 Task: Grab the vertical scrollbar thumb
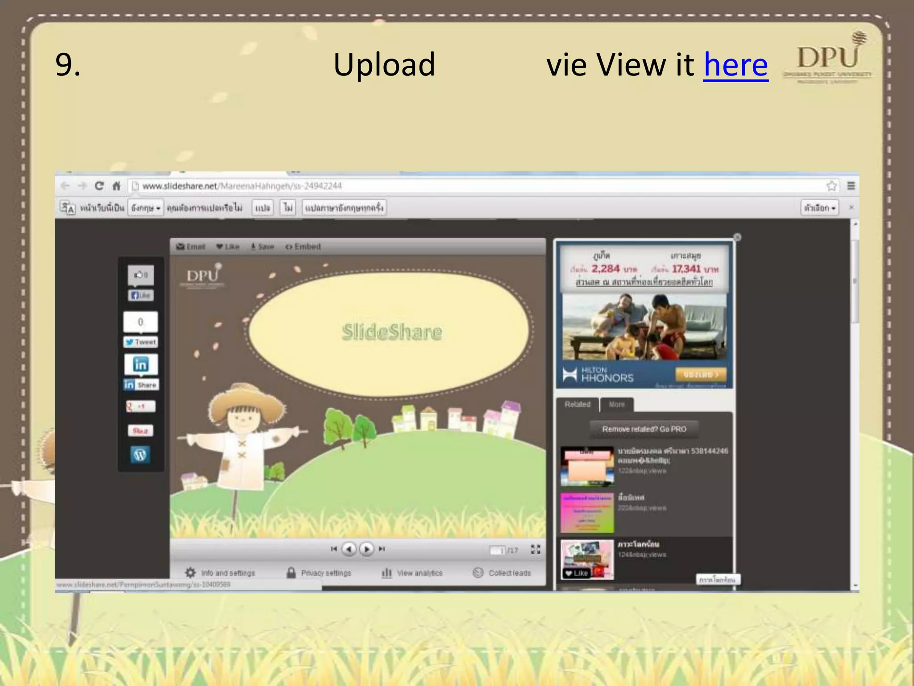pyautogui.click(x=855, y=281)
